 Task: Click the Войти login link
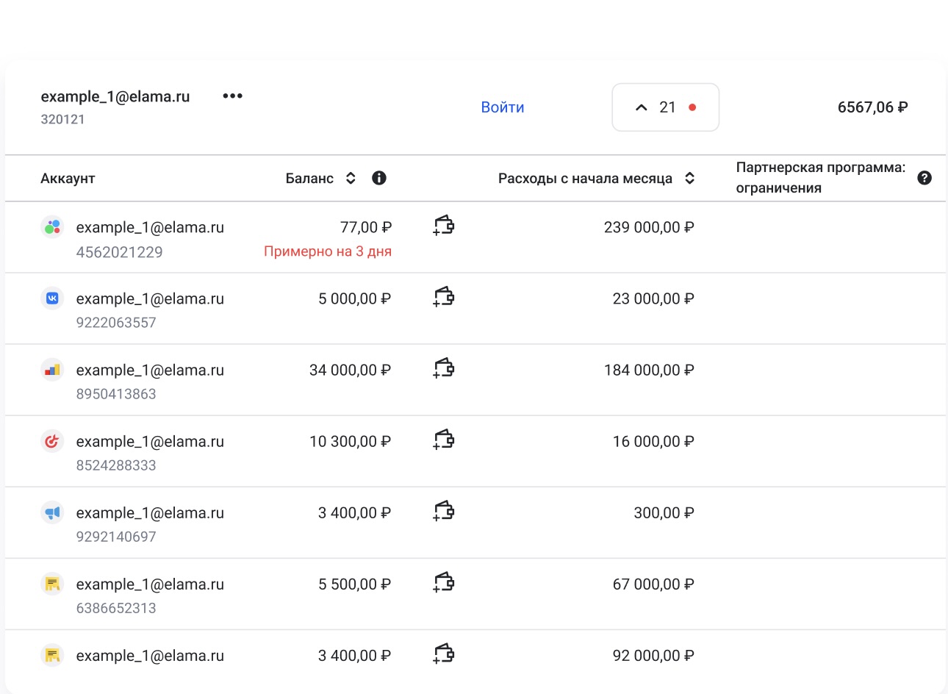click(503, 107)
